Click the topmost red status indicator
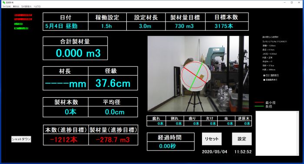Image resolution: width=304 pixels, height=164 pixels. pos(23,15)
